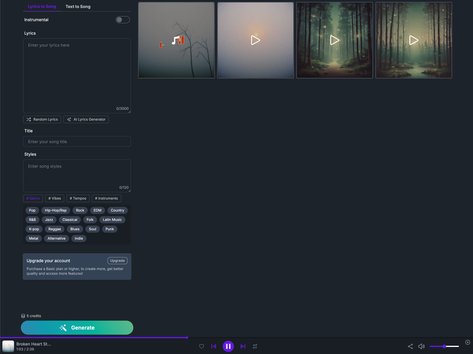Click the Upgrade button
The width and height of the screenshot is (473, 354).
pyautogui.click(x=117, y=260)
